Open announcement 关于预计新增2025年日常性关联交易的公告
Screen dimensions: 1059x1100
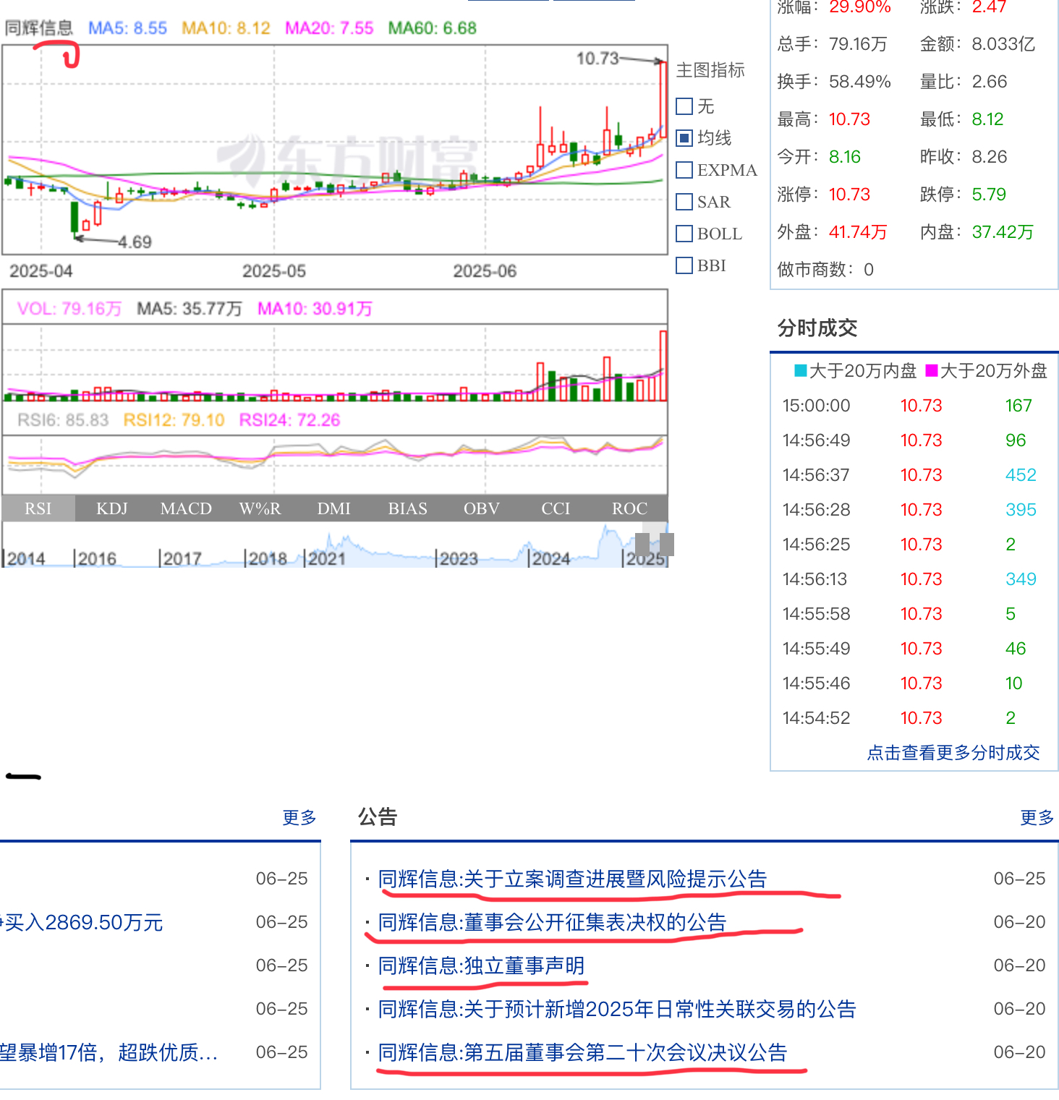point(617,1009)
